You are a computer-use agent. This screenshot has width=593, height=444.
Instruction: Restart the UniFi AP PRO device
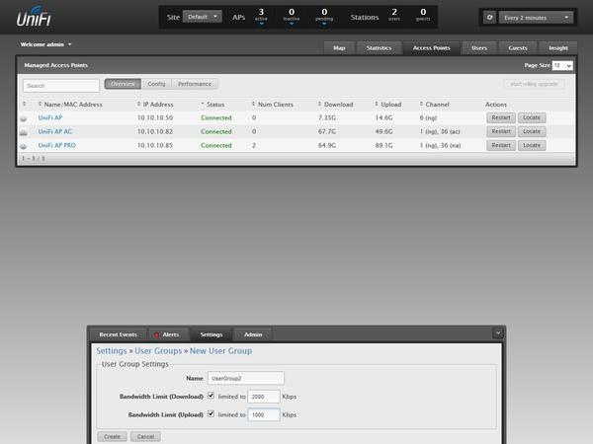pos(501,145)
